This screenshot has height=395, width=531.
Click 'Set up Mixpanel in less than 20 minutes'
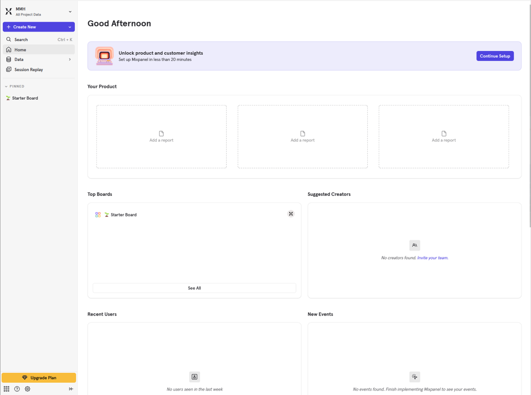click(x=155, y=60)
